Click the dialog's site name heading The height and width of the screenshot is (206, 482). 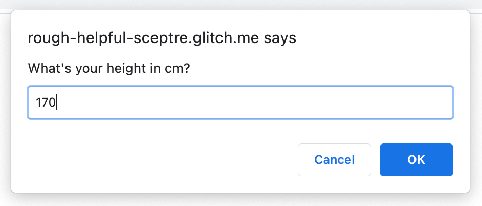(162, 38)
